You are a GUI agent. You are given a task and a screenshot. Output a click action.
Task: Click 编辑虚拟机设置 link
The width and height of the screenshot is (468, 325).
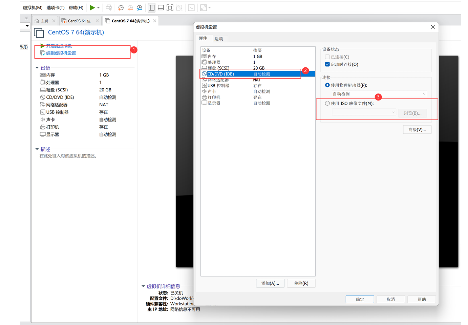pos(61,53)
